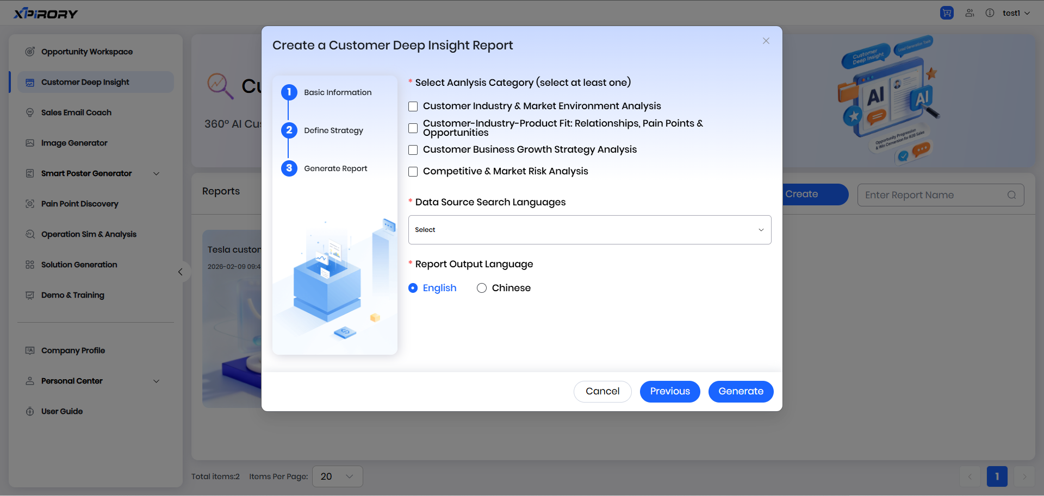Viewport: 1044px width, 496px height.
Task: Go to Company Profile menu item
Action: click(73, 350)
